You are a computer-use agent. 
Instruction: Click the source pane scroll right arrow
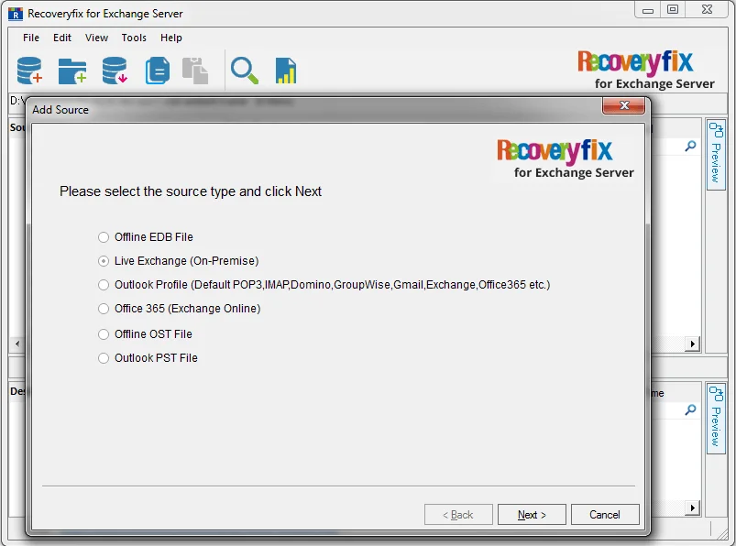tap(692, 344)
